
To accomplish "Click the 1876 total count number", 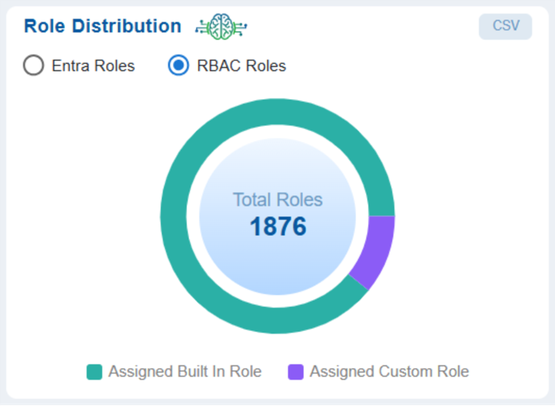I will pyautogui.click(x=277, y=227).
